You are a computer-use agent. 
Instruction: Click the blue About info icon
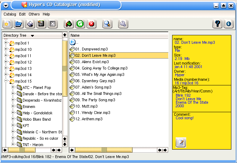(229, 24)
